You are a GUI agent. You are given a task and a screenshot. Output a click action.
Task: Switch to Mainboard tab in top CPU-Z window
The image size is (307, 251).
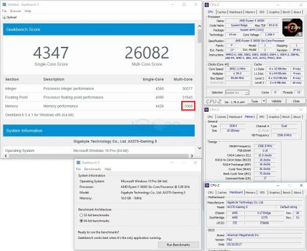coord(236,12)
